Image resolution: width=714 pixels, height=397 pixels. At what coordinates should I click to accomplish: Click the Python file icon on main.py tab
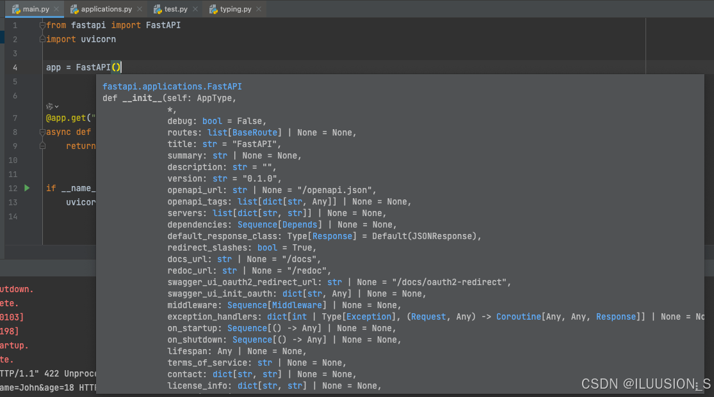[x=16, y=9]
